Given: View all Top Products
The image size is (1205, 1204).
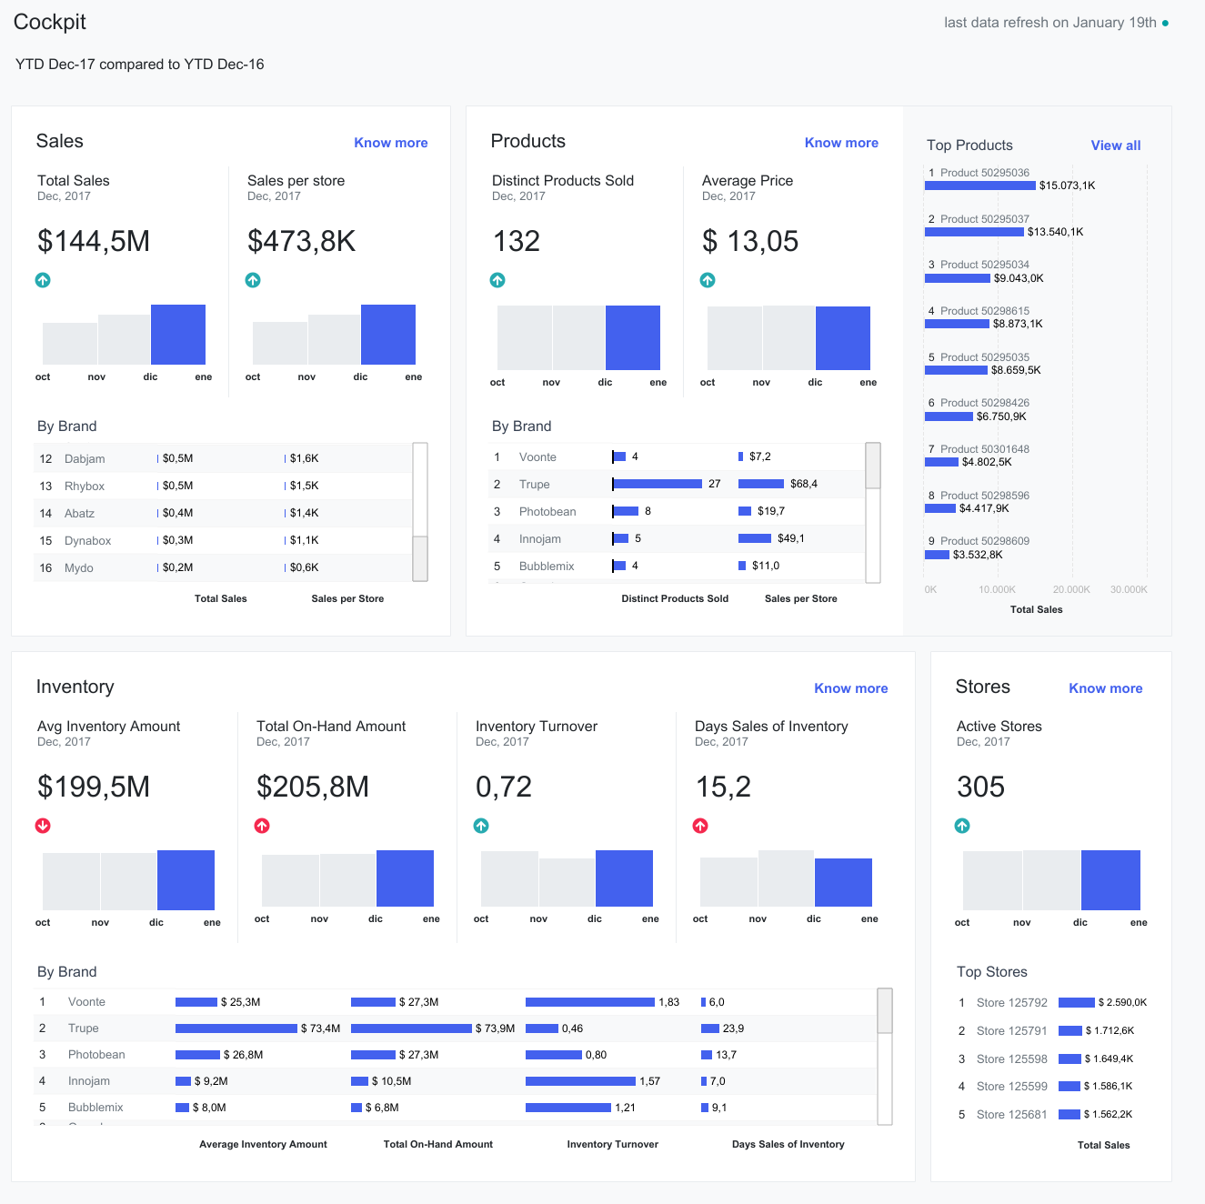Looking at the screenshot, I should [x=1115, y=145].
